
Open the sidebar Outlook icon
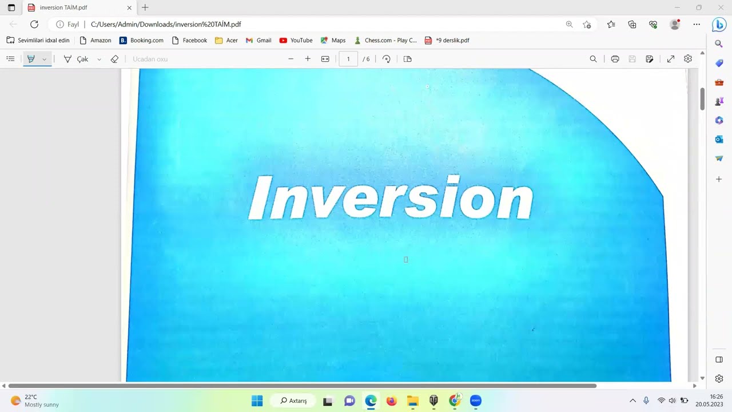click(719, 139)
